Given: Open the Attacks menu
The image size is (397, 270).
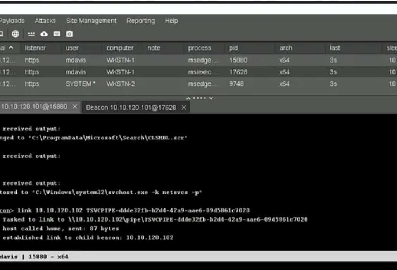Looking at the screenshot, I should (x=45, y=21).
